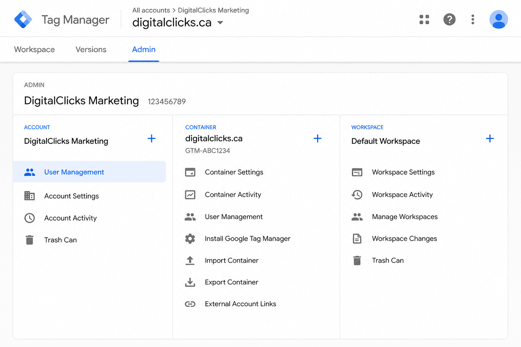Screen dimensions: 521x347
Task: Click the Account Settings building icon
Action: [30, 196]
